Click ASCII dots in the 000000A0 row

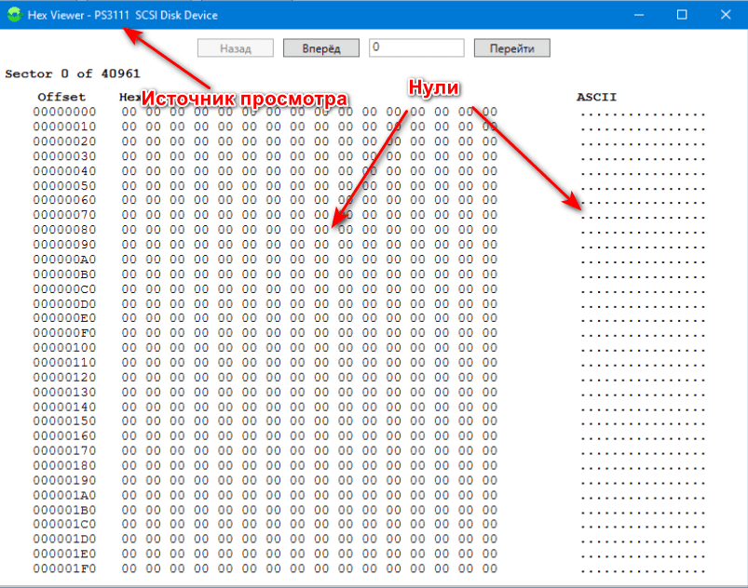(x=643, y=259)
